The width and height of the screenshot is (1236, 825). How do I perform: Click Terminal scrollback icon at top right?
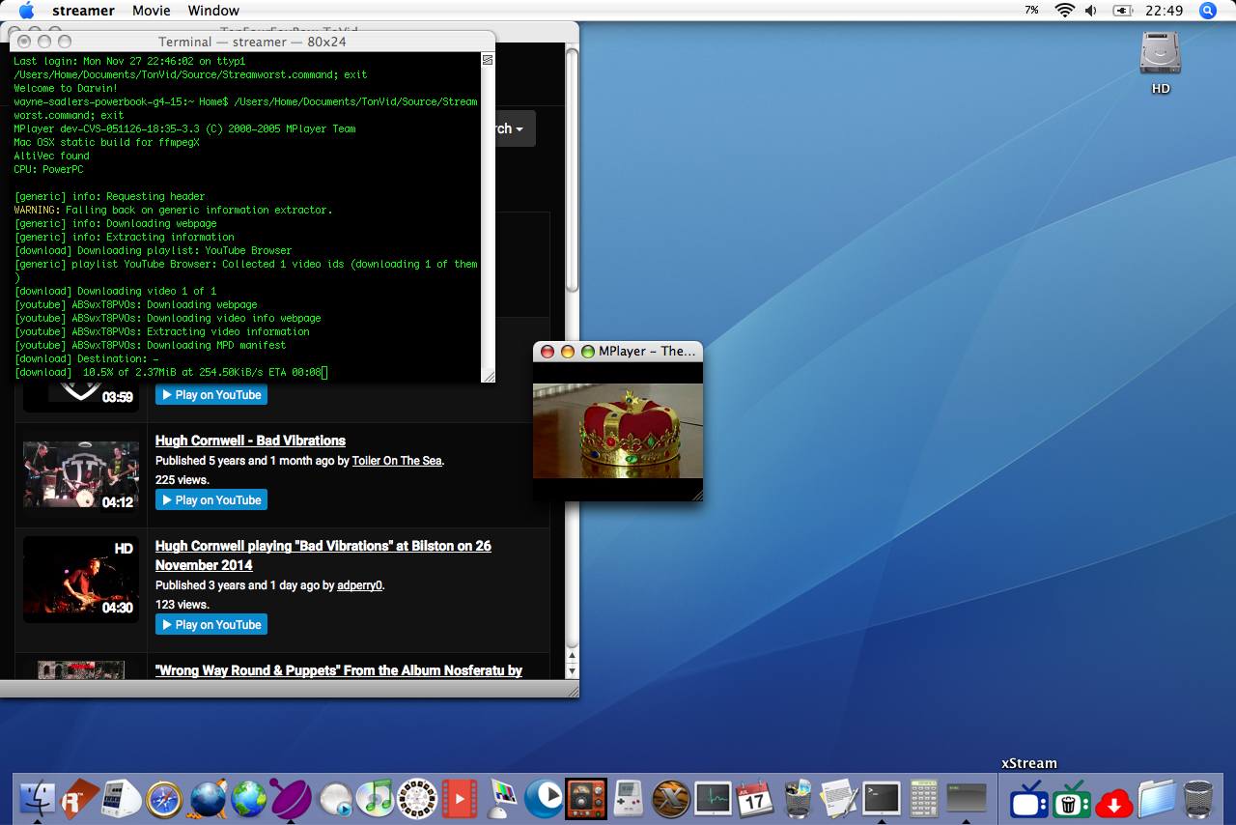(488, 60)
